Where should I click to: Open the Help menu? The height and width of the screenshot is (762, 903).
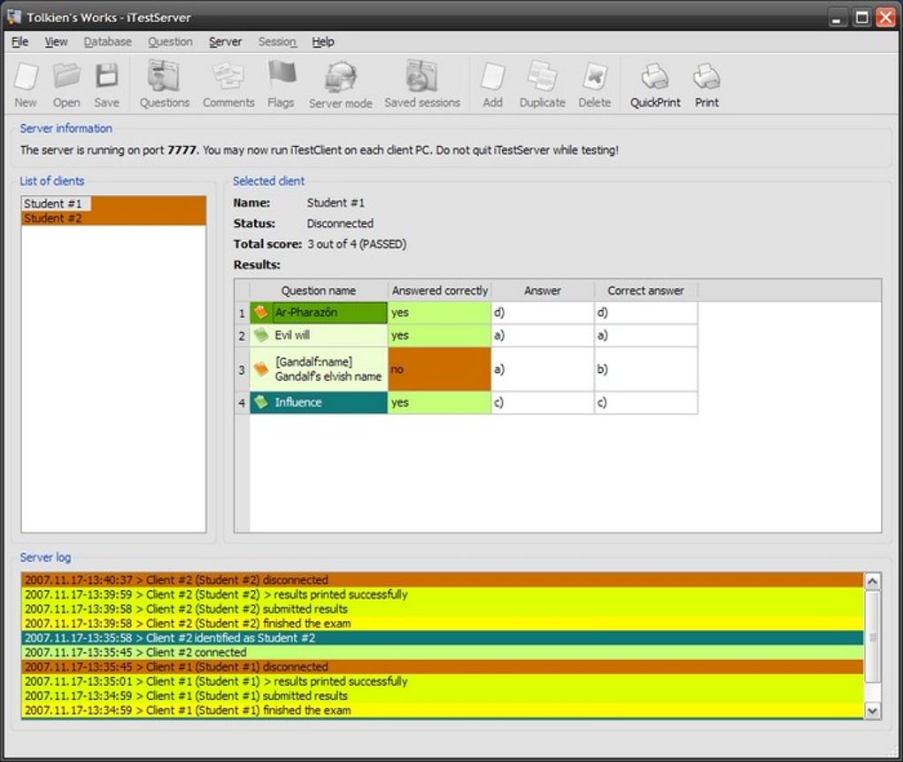pyautogui.click(x=323, y=42)
